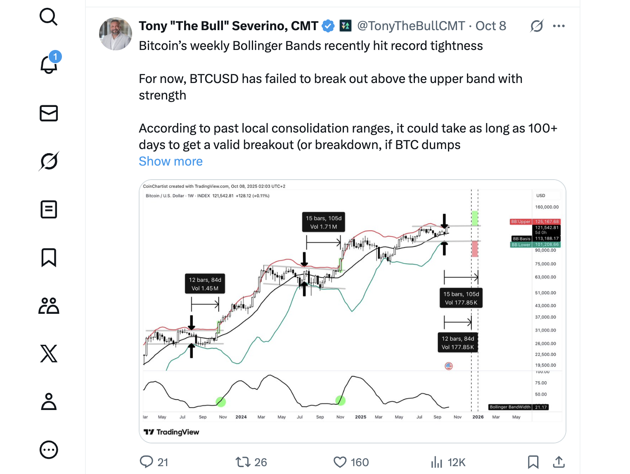Click Grok explain icon on the tweet
Viewport: 630px width, 474px height.
537,26
